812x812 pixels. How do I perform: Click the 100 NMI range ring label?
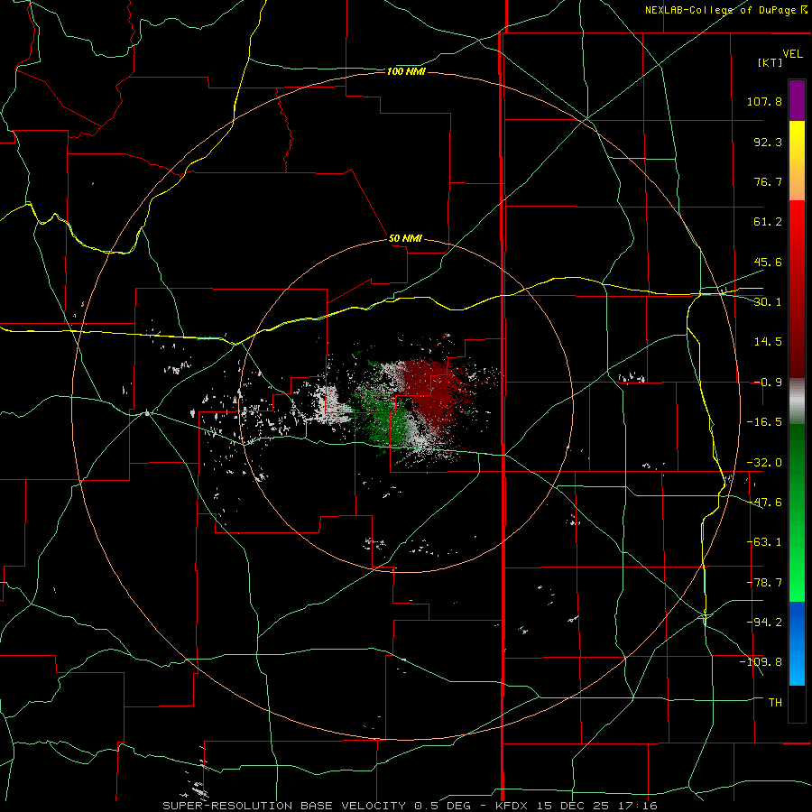[x=406, y=71]
